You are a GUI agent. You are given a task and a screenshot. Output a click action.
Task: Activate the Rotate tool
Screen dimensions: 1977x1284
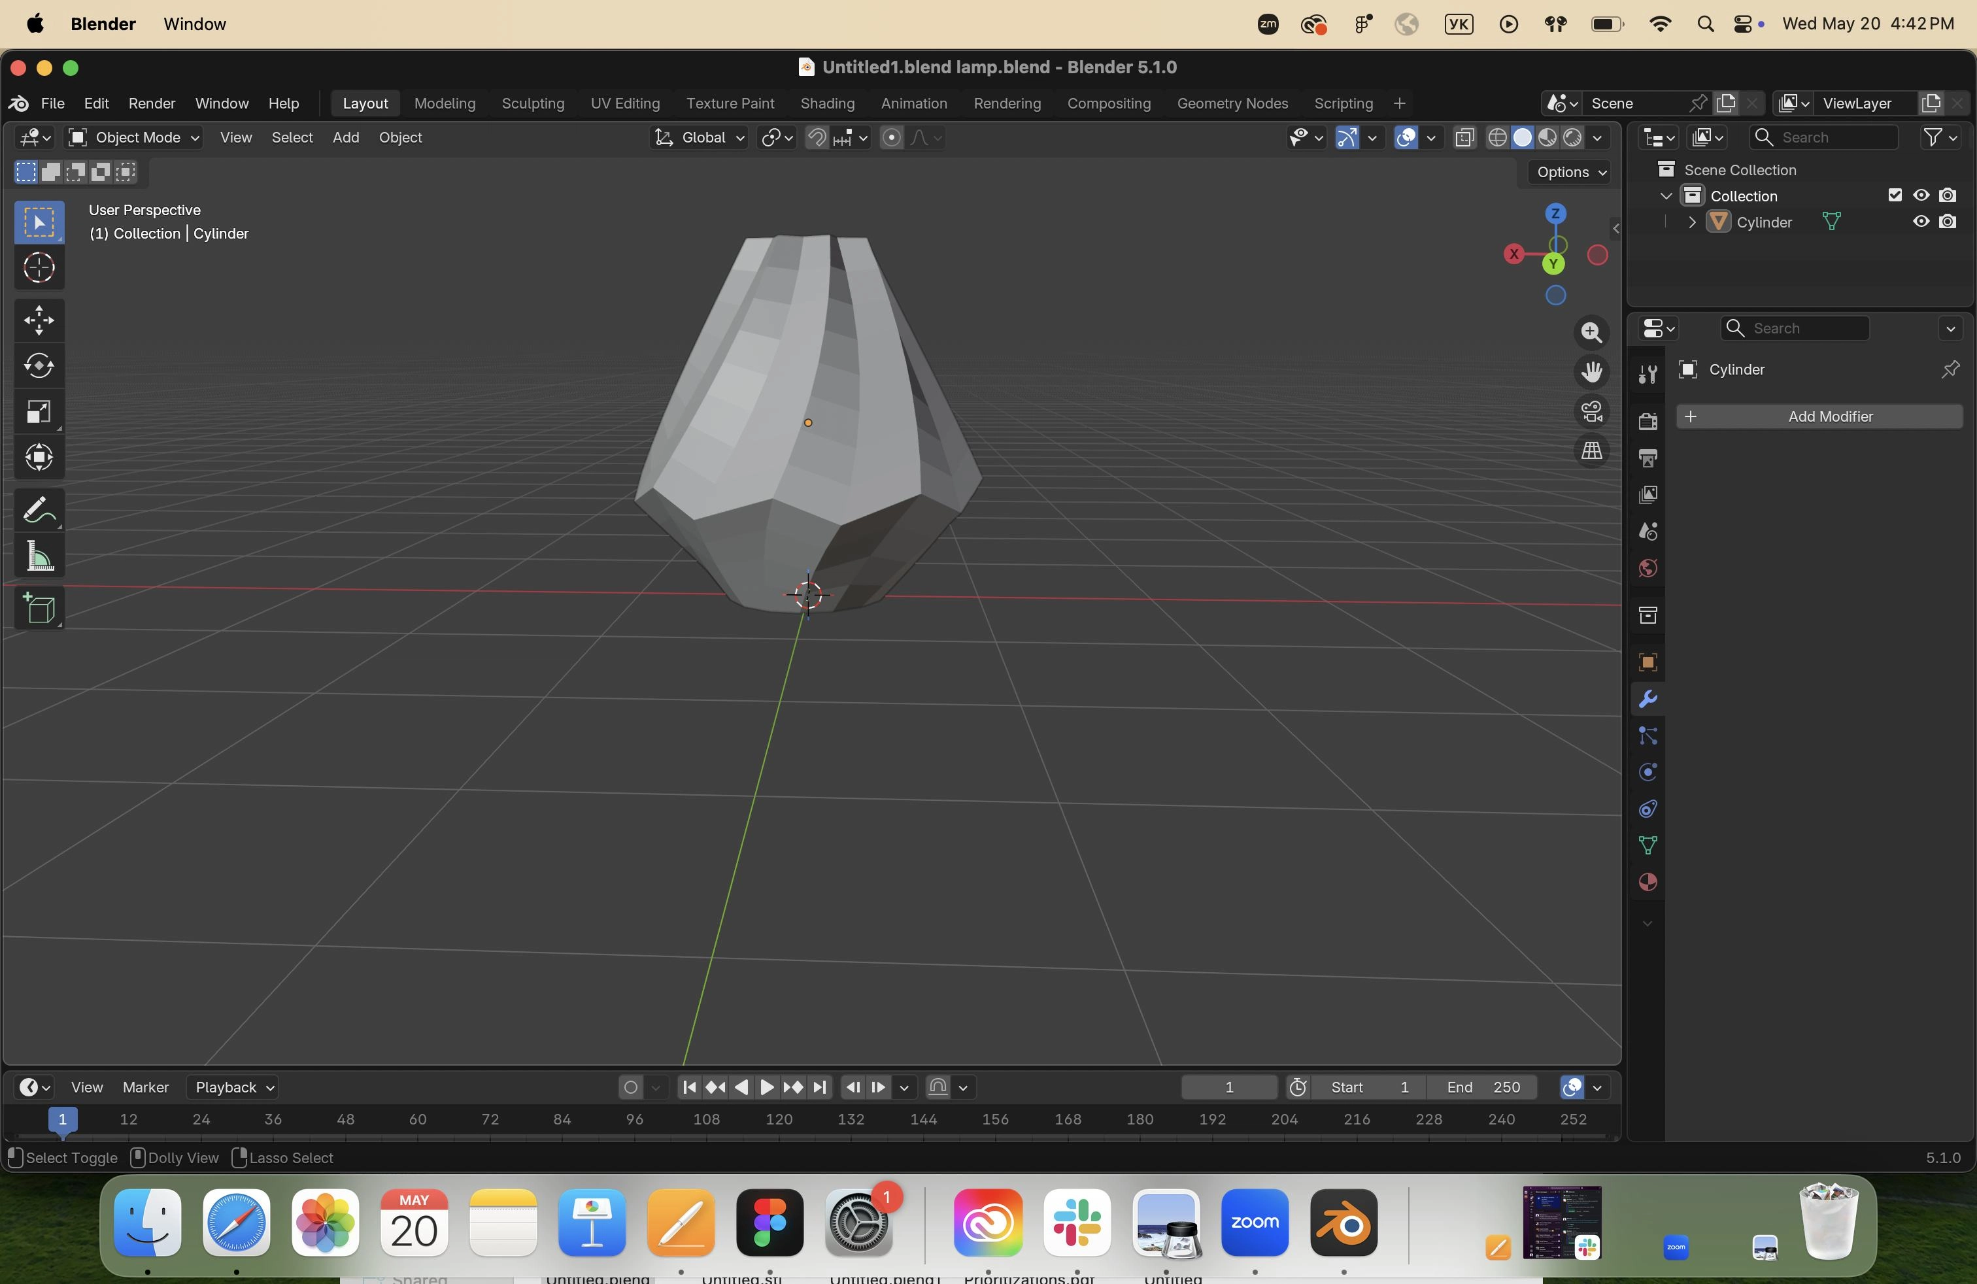point(39,366)
